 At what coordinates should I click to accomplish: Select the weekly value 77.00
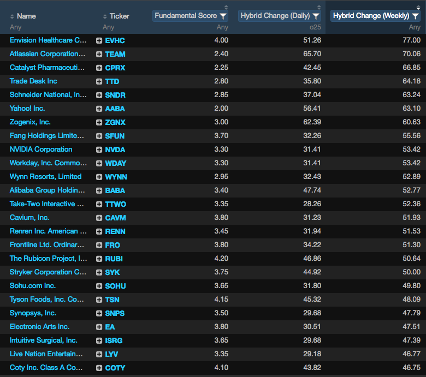point(412,40)
